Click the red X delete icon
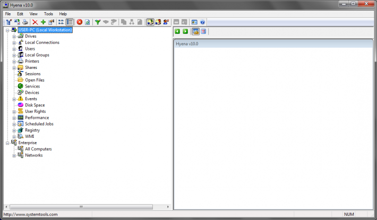Image resolution: width=377 pixels, height=220 pixels. point(35,22)
